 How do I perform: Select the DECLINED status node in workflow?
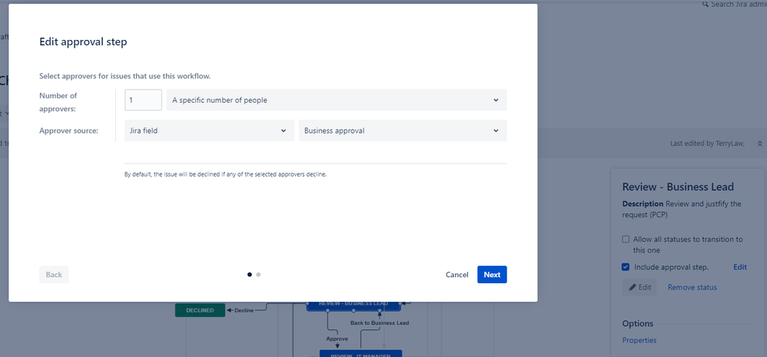(200, 310)
